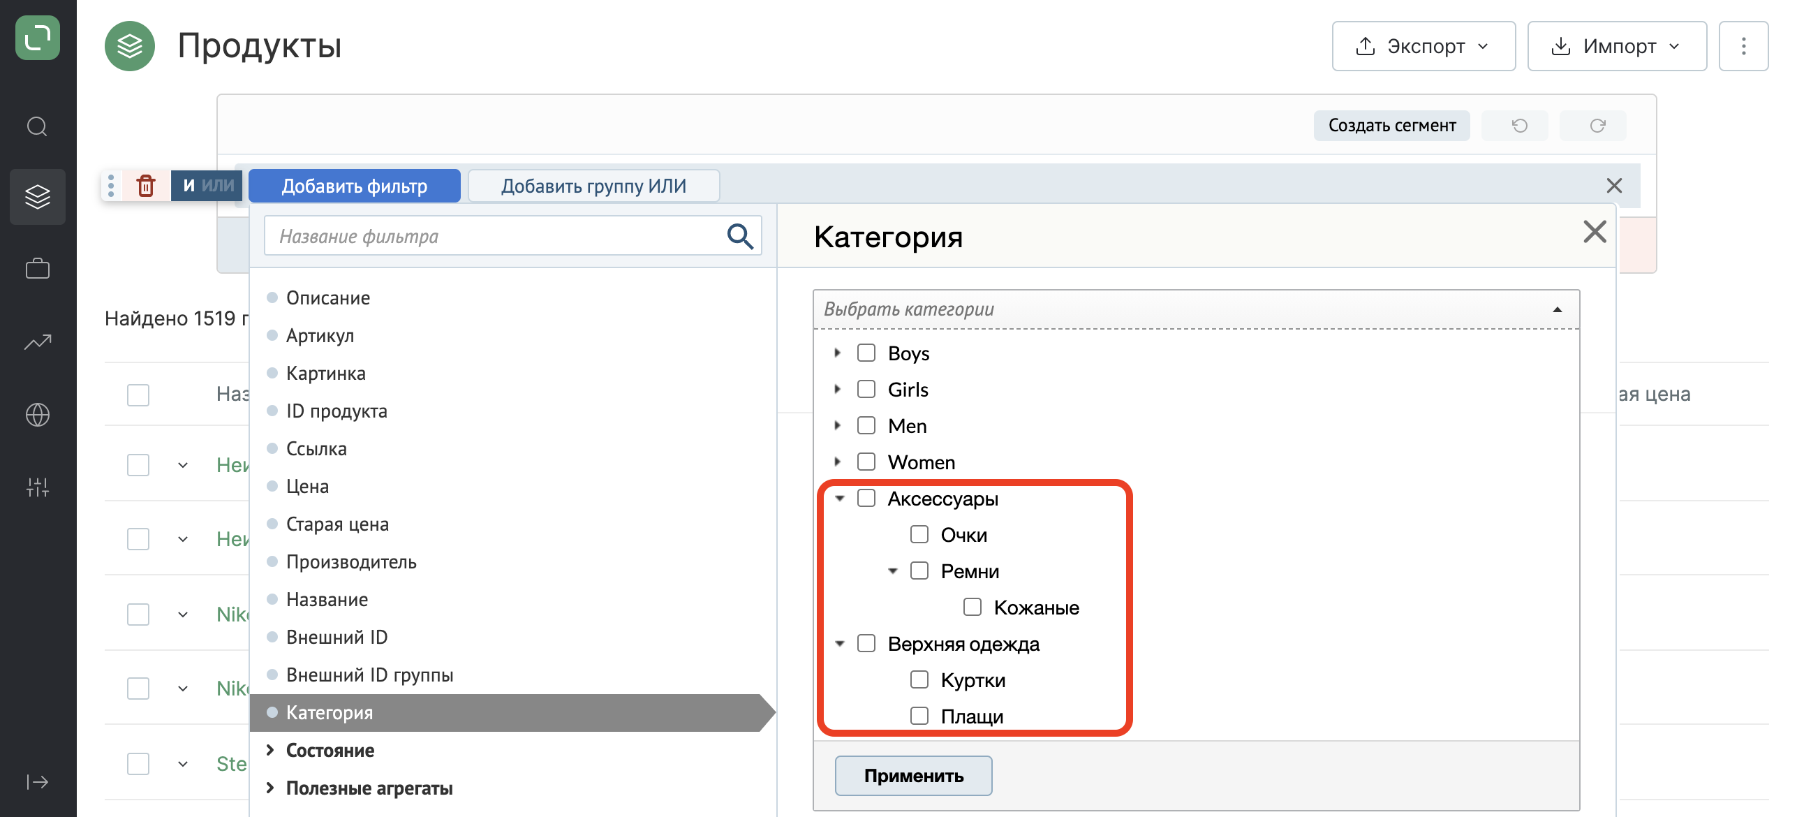Click the three-dot more options button
The height and width of the screenshot is (817, 1797).
[x=1743, y=46]
